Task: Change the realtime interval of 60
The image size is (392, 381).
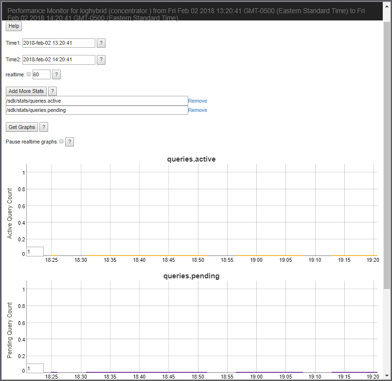Action: pos(41,74)
